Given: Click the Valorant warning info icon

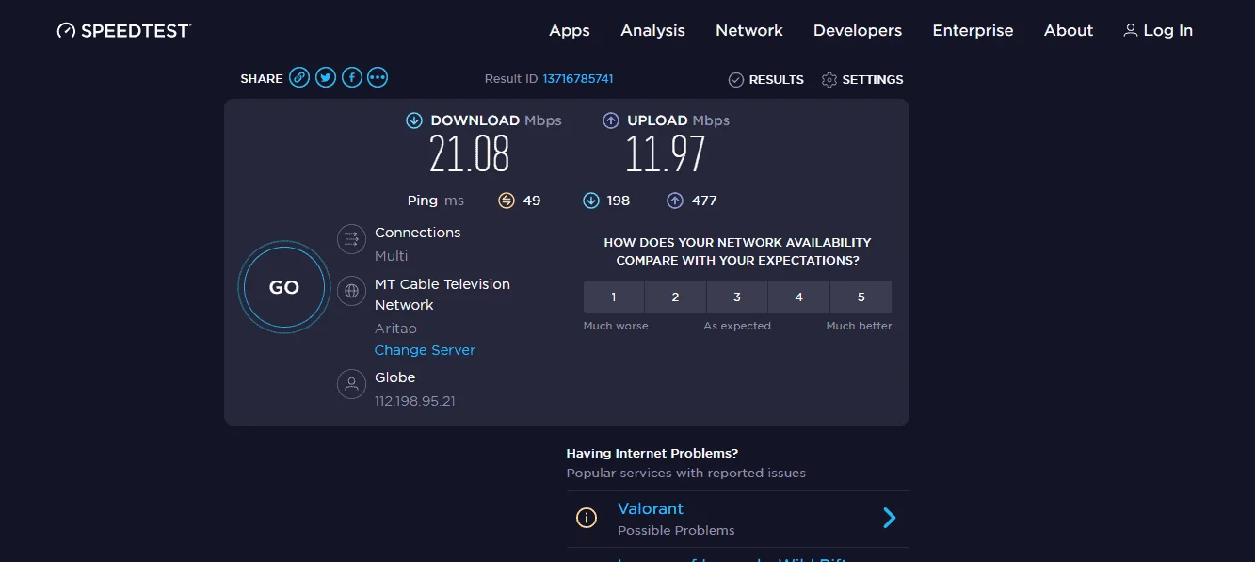Looking at the screenshot, I should tap(587, 518).
